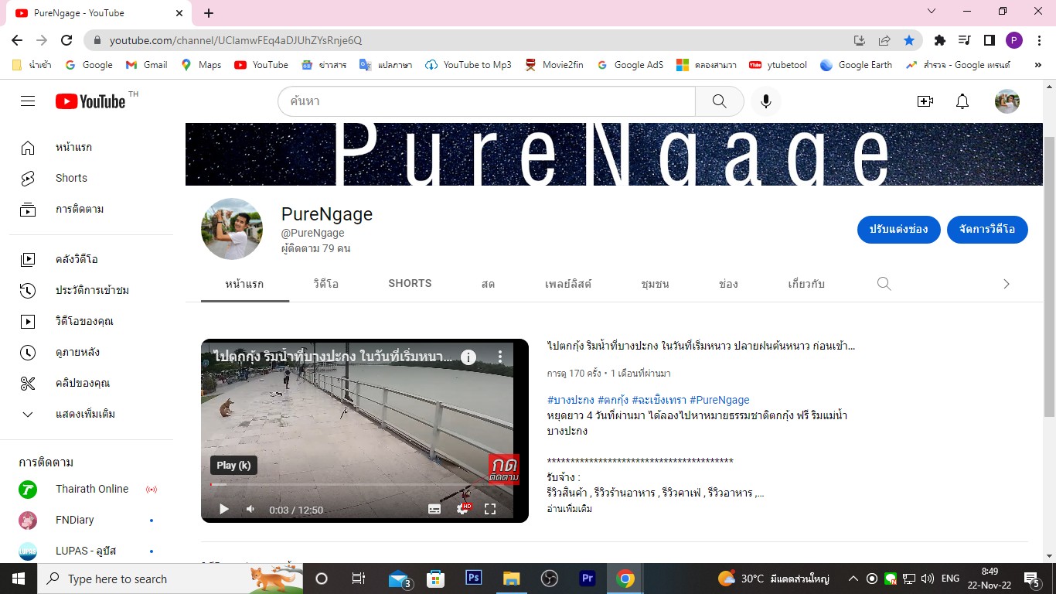1056x594 pixels.
Task: Open Thairath Online subscription channel
Action: [91, 489]
